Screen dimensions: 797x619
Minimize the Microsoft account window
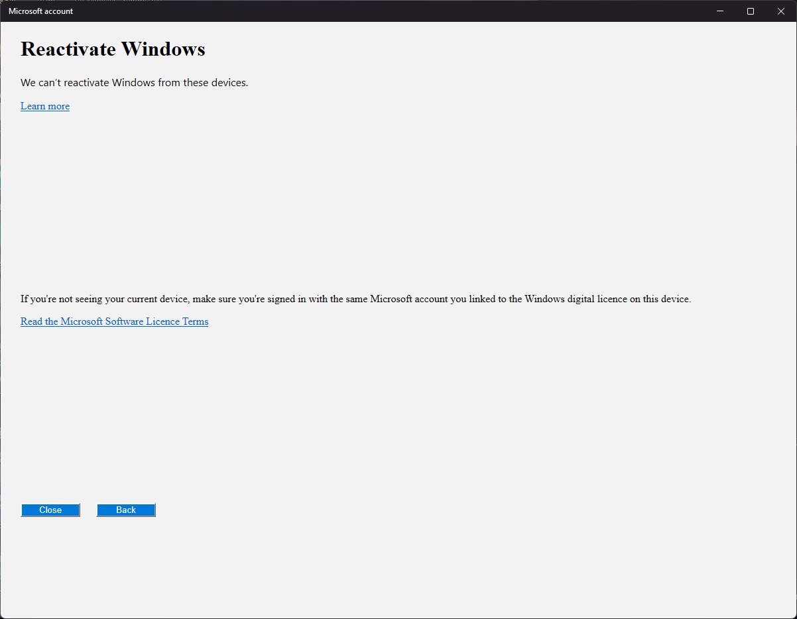pyautogui.click(x=720, y=11)
